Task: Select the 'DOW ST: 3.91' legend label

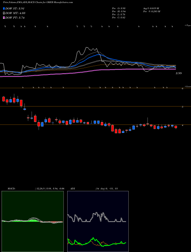Action: pos(15,8)
